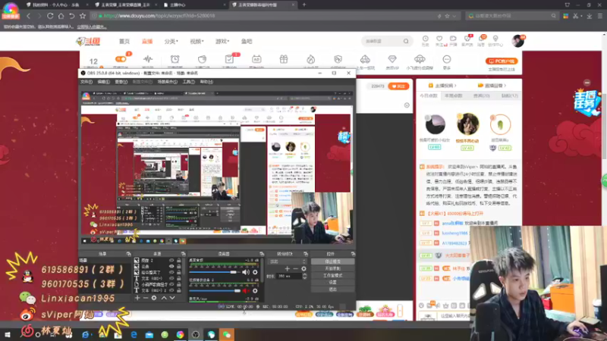Add a source with the plus icon in OBS
Image resolution: width=607 pixels, height=341 pixels.
(x=137, y=298)
